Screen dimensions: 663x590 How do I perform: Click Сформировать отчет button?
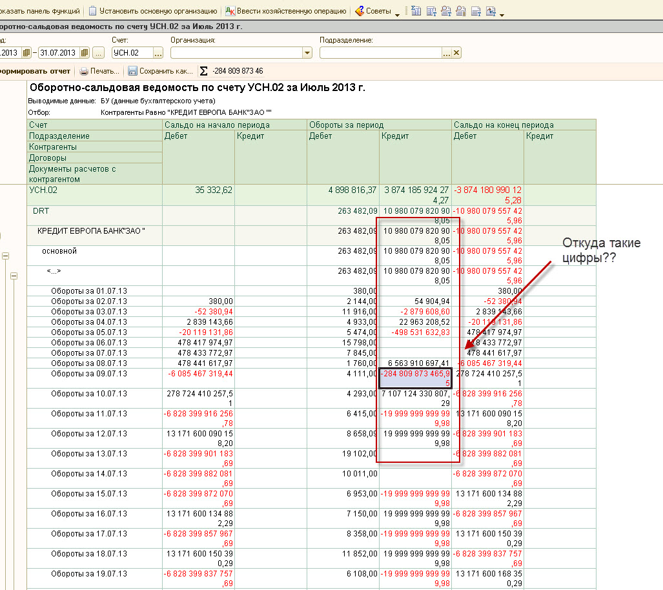36,71
